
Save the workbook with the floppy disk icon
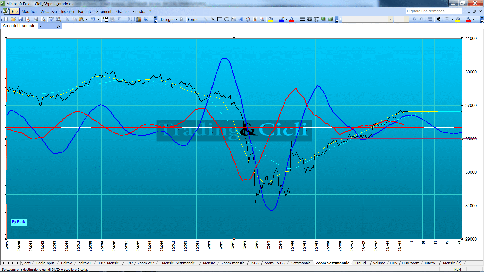click(x=20, y=19)
